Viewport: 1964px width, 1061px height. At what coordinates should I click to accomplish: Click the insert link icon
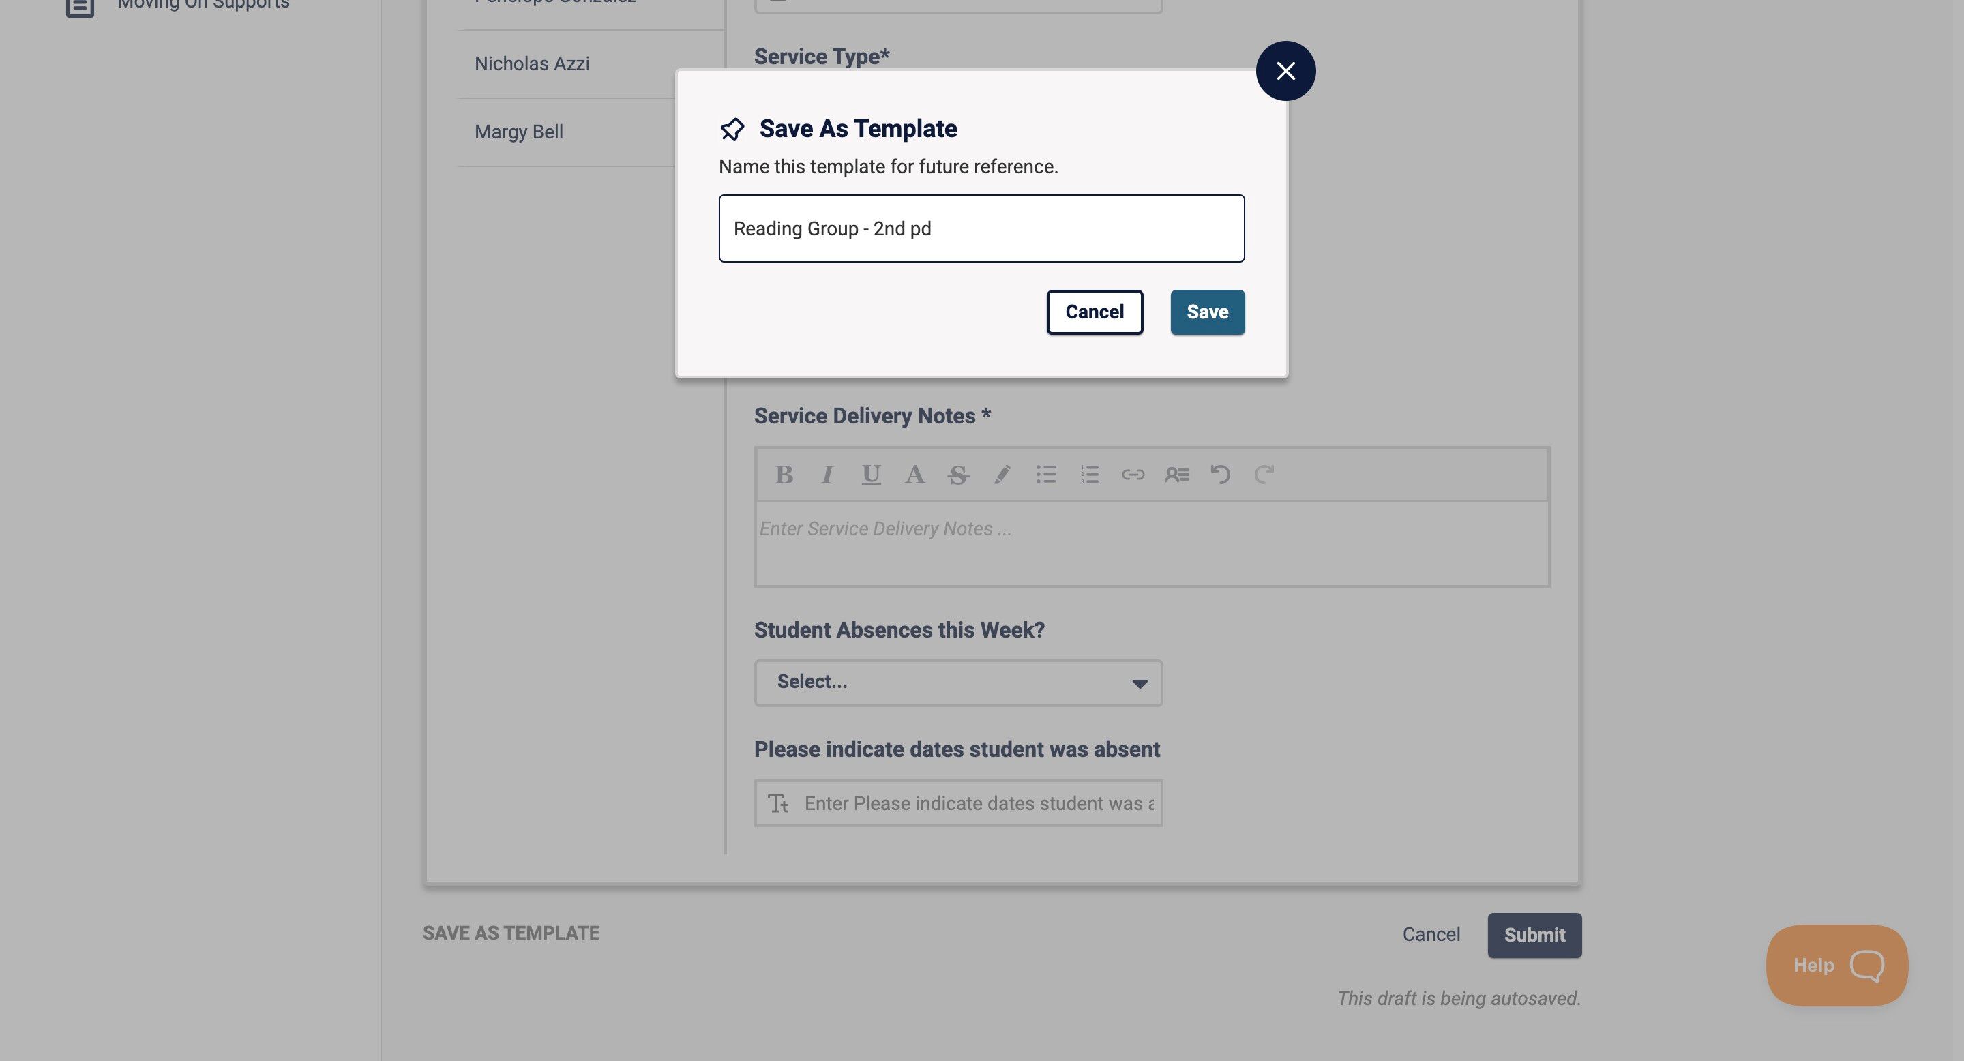(x=1133, y=475)
